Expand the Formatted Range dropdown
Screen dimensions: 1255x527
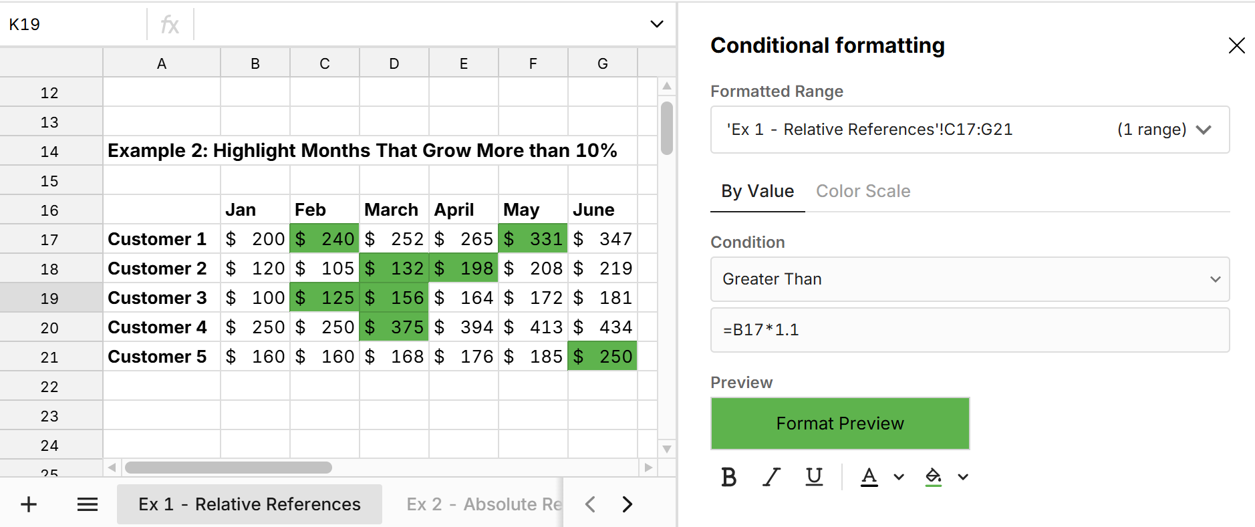point(1204,130)
